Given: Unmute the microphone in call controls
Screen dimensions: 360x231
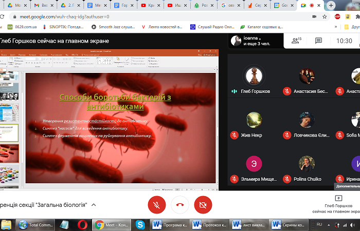Looking at the screenshot, I should [x=156, y=204].
